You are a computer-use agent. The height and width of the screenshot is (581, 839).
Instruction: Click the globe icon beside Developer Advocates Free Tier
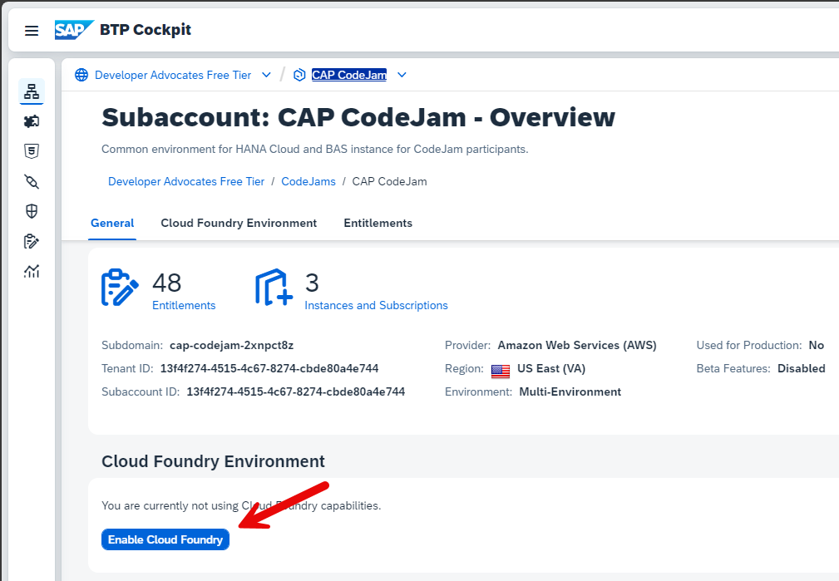tap(81, 75)
